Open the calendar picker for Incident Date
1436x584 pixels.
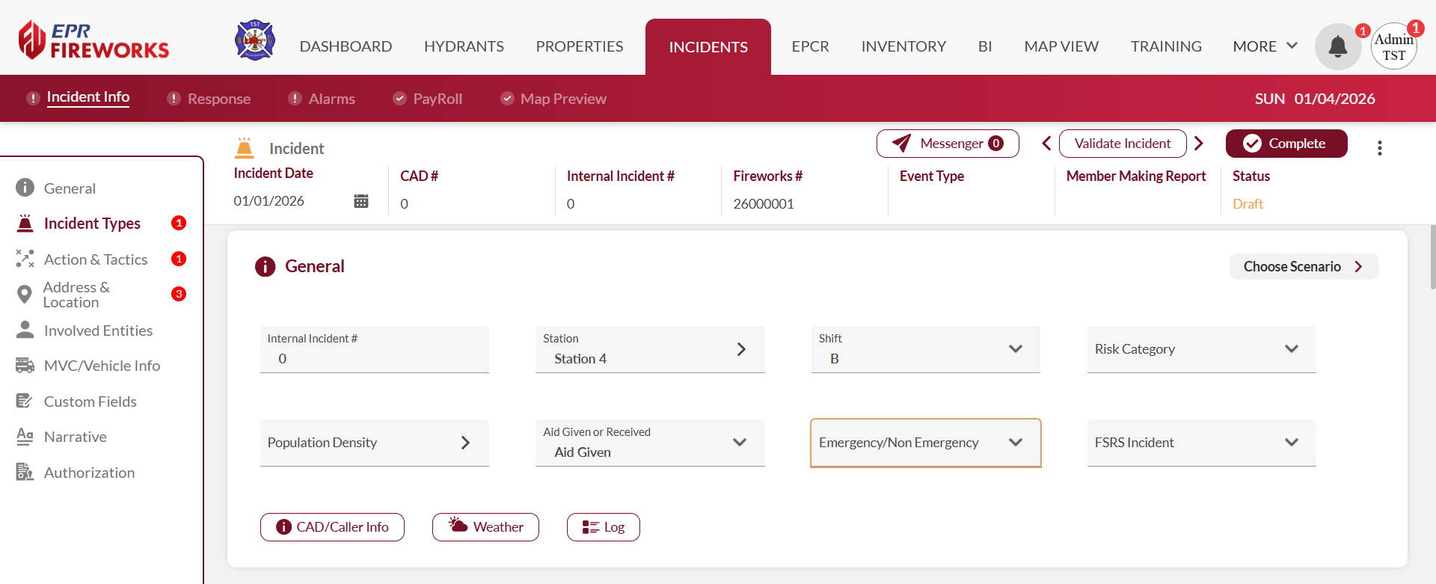pyautogui.click(x=361, y=201)
